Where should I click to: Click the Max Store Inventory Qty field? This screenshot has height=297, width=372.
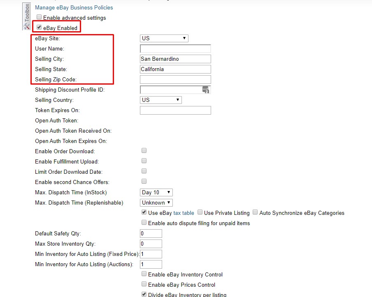pyautogui.click(x=151, y=244)
